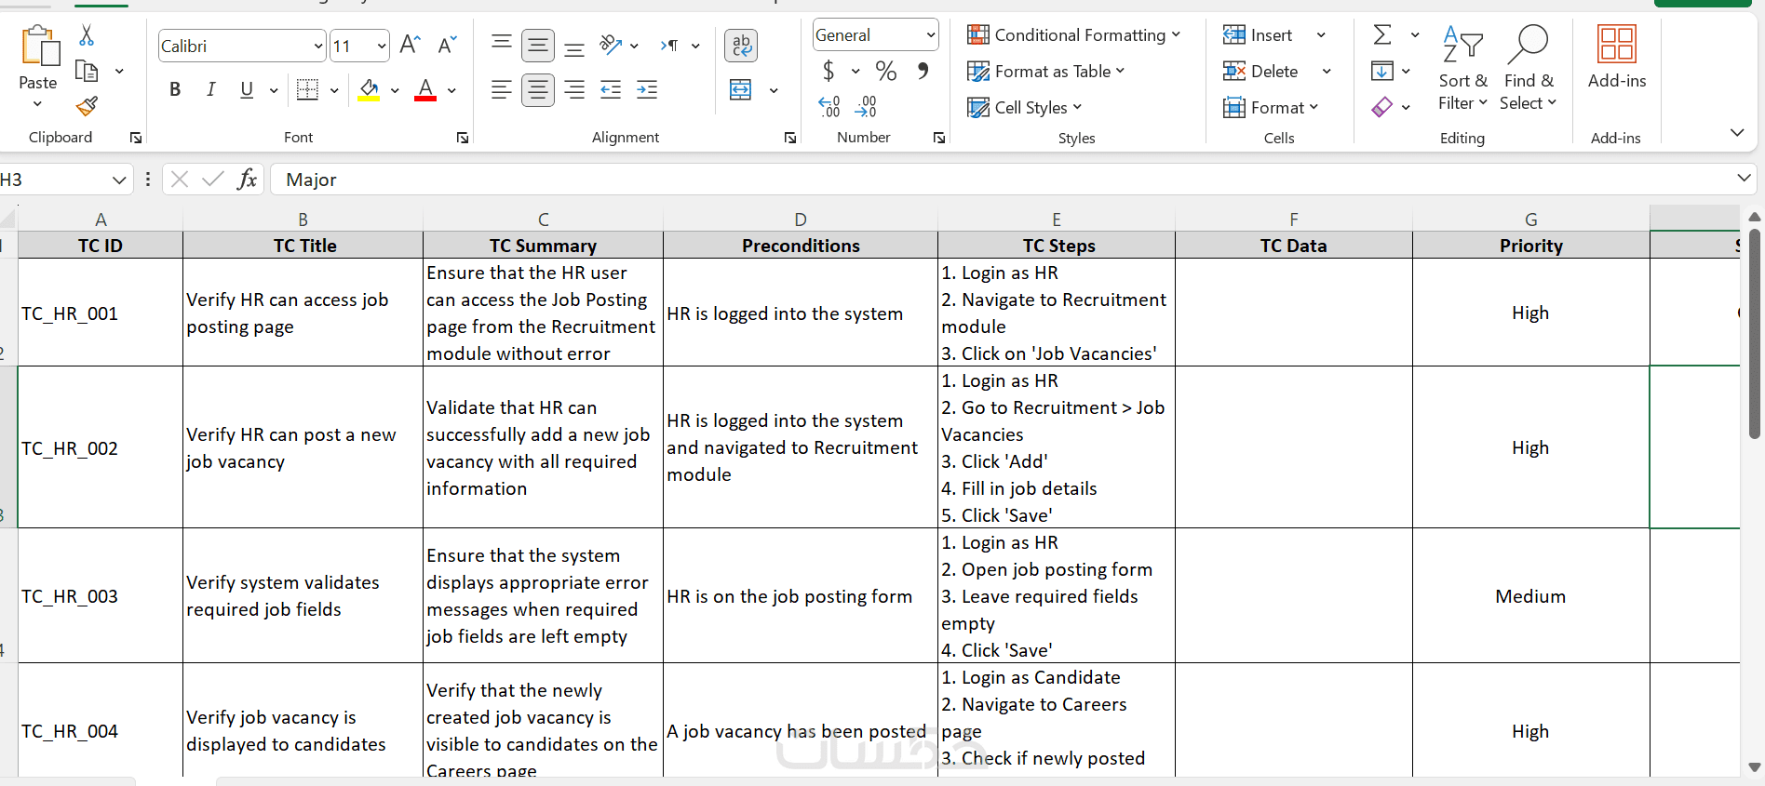Open the font name dropdown Calibri
1765x786 pixels.
click(318, 46)
